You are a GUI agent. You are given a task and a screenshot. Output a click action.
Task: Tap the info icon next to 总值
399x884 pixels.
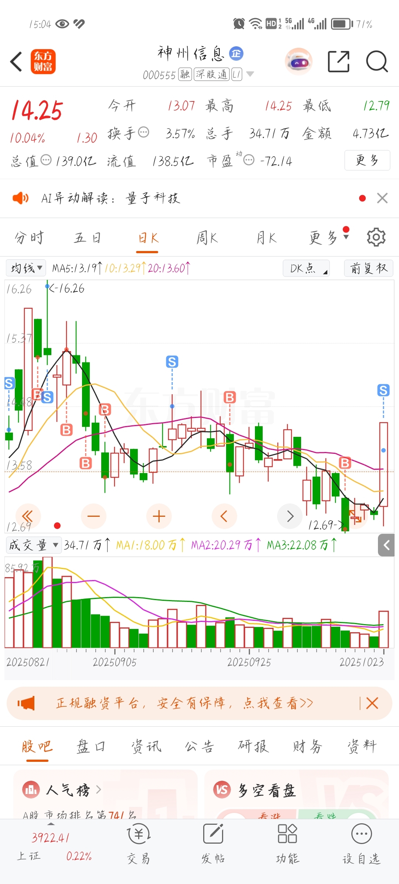[x=46, y=160]
